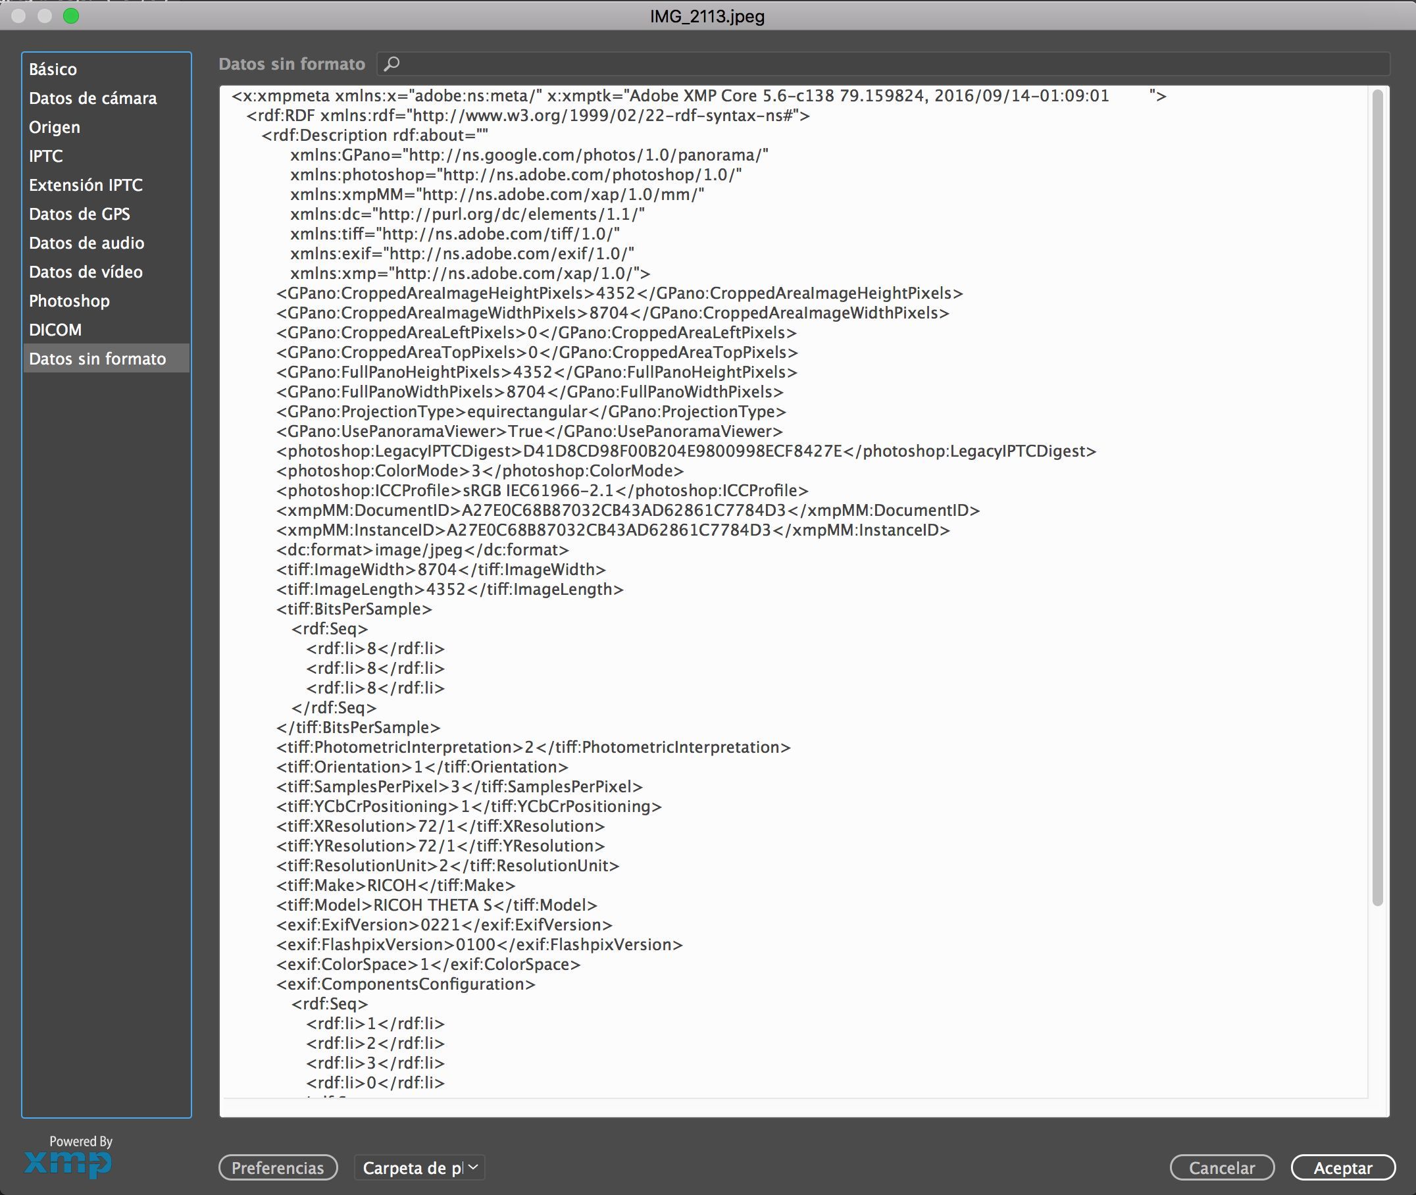Screen dimensions: 1416x1195
Task: Open the Photoshop metadata section
Action: 69,301
